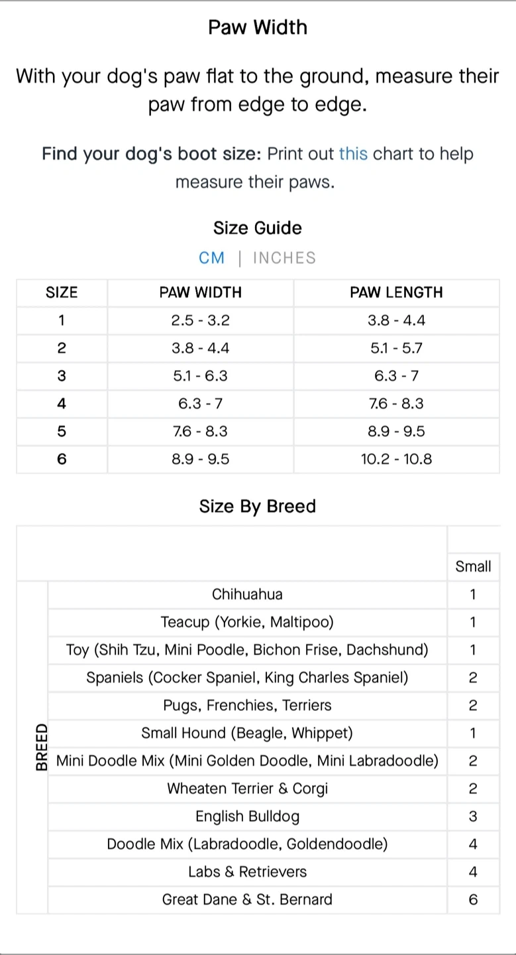Select the Teacup (Yorkie, Maltipoo) row
Image resolution: width=516 pixels, height=955 pixels.
coord(247,622)
